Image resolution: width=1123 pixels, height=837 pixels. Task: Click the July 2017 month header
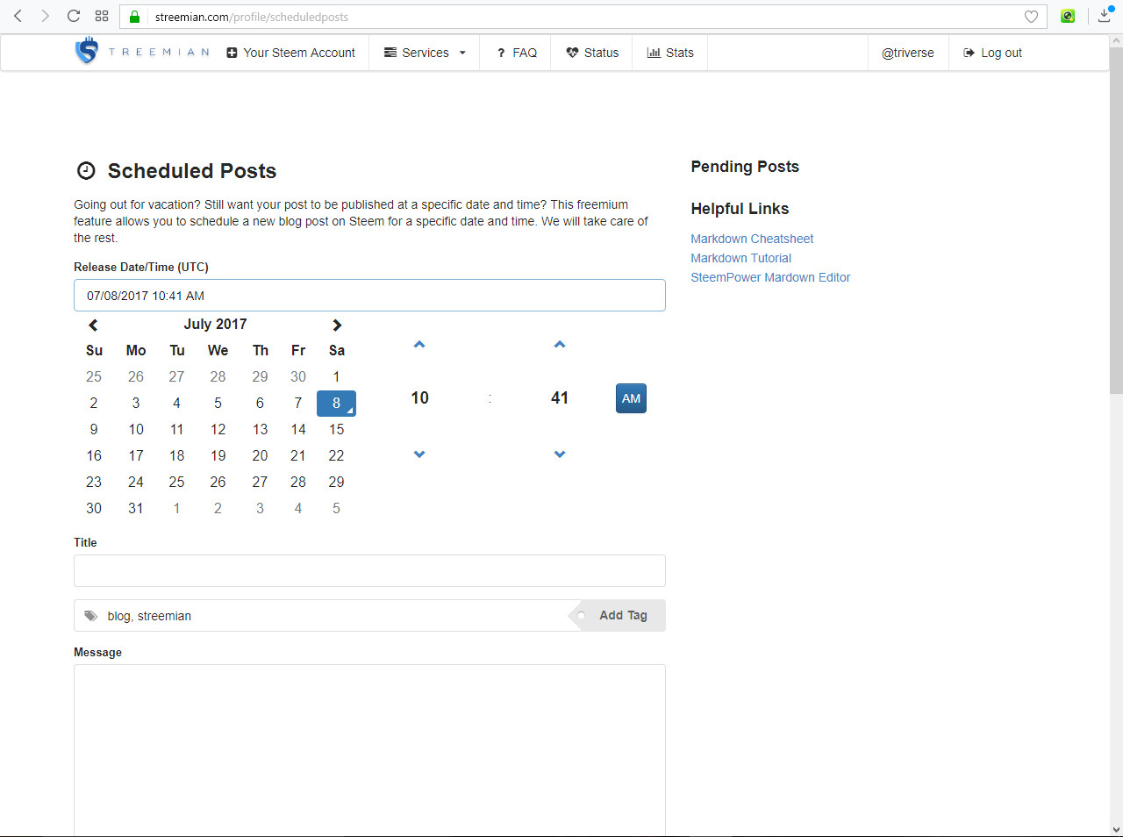(x=215, y=324)
